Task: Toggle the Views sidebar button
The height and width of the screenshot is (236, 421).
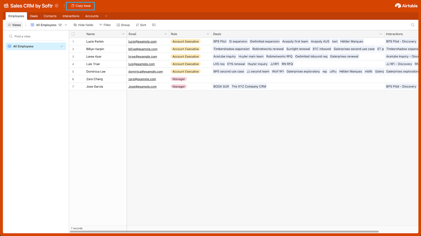Action: click(x=14, y=25)
